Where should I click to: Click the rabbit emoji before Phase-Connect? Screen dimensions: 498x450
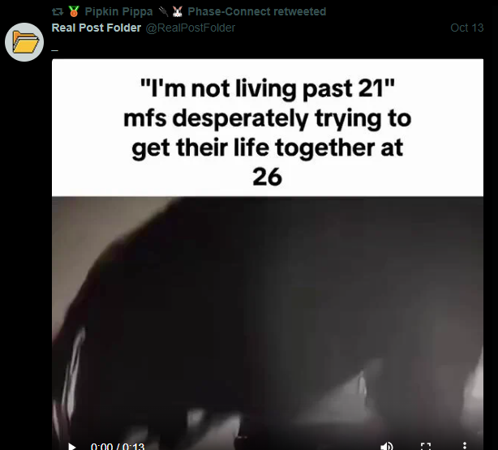click(178, 11)
